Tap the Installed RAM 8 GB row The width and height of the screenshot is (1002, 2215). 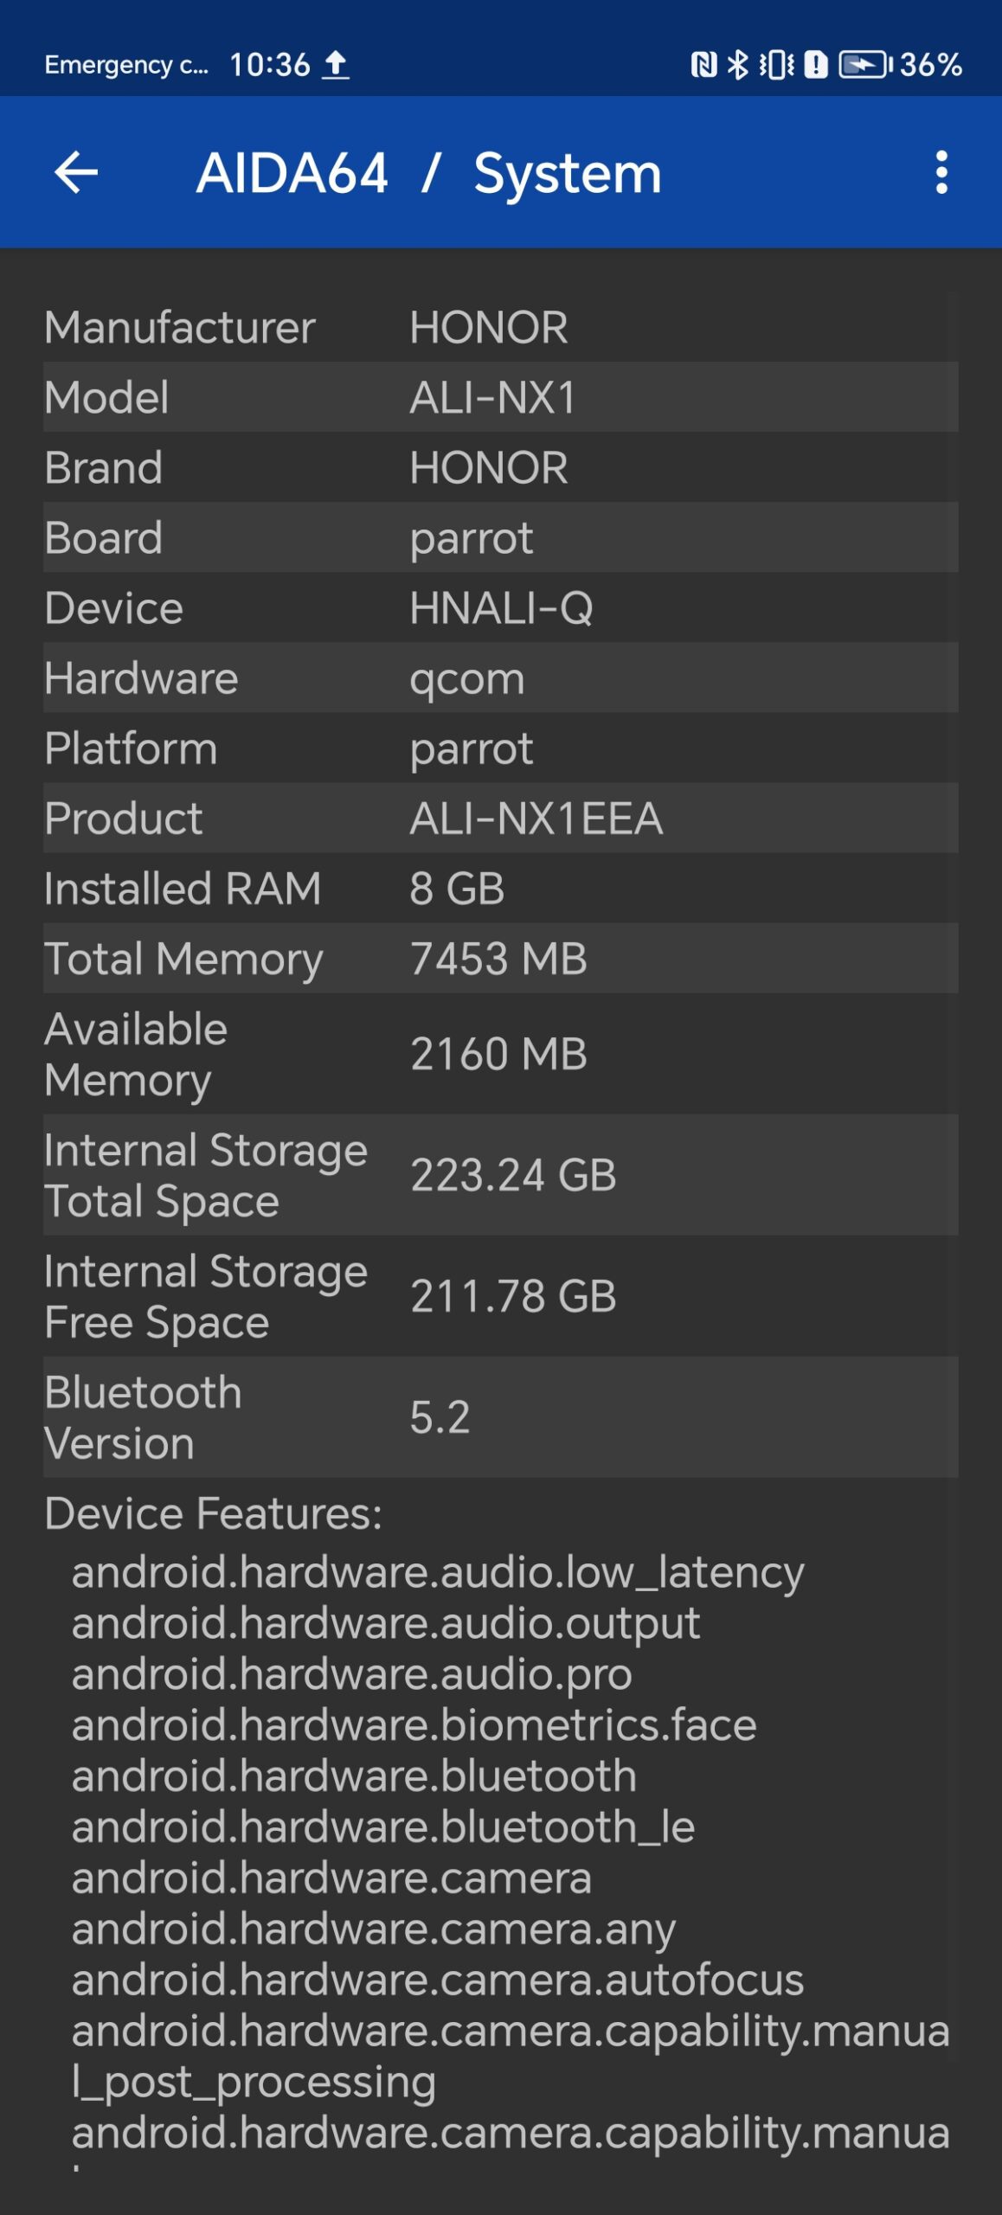(500, 888)
